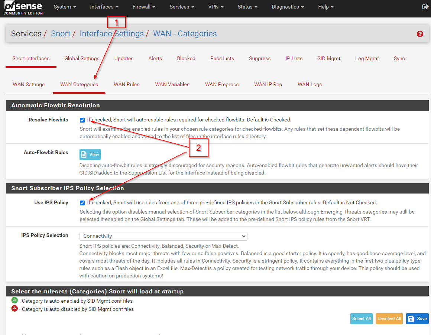This screenshot has height=335, width=431.
Task: Click the Unselect All button
Action: click(x=389, y=319)
